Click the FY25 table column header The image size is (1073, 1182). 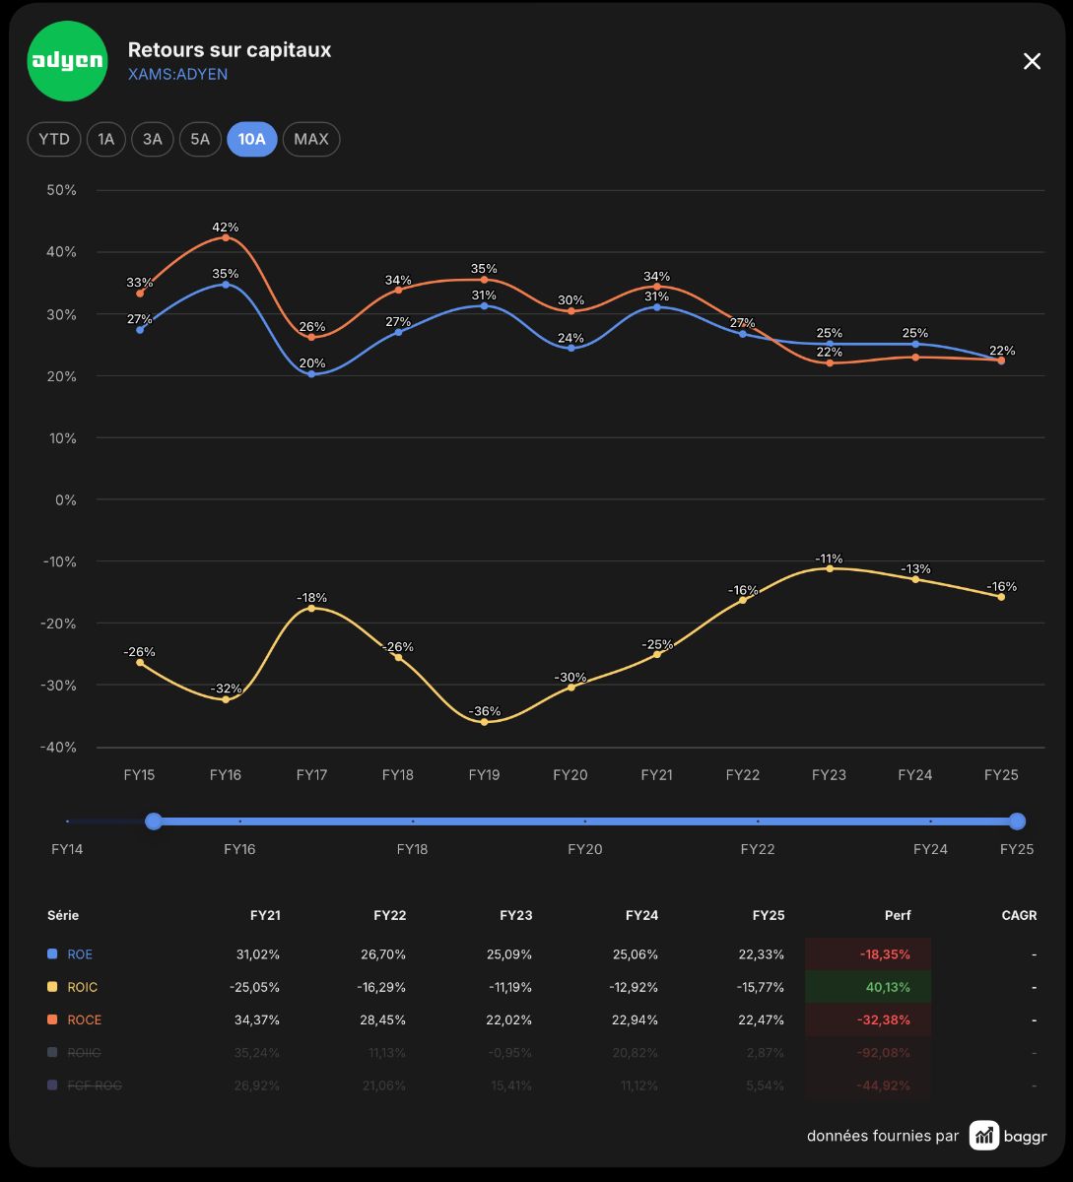tap(769, 915)
